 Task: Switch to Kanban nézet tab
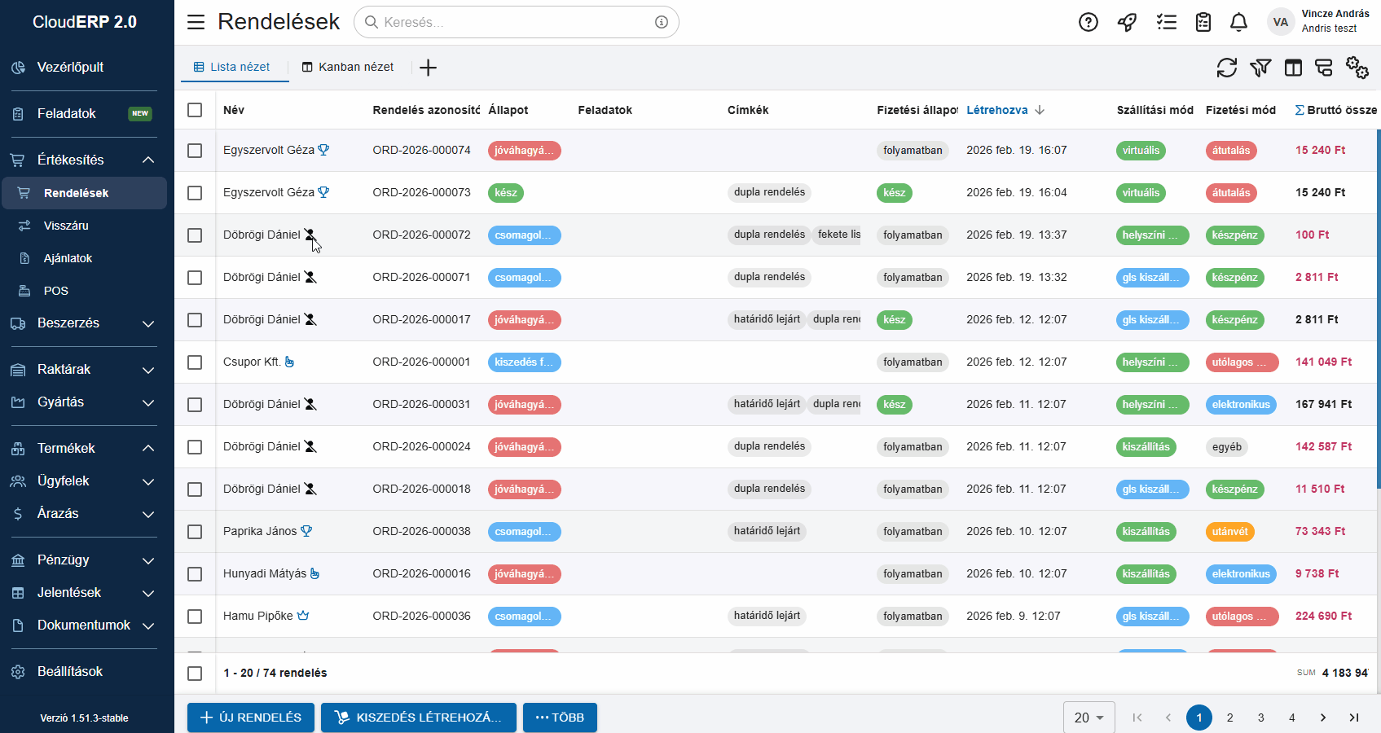coord(348,67)
